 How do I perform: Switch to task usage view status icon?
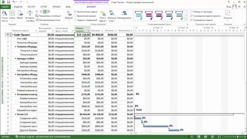point(199,137)
